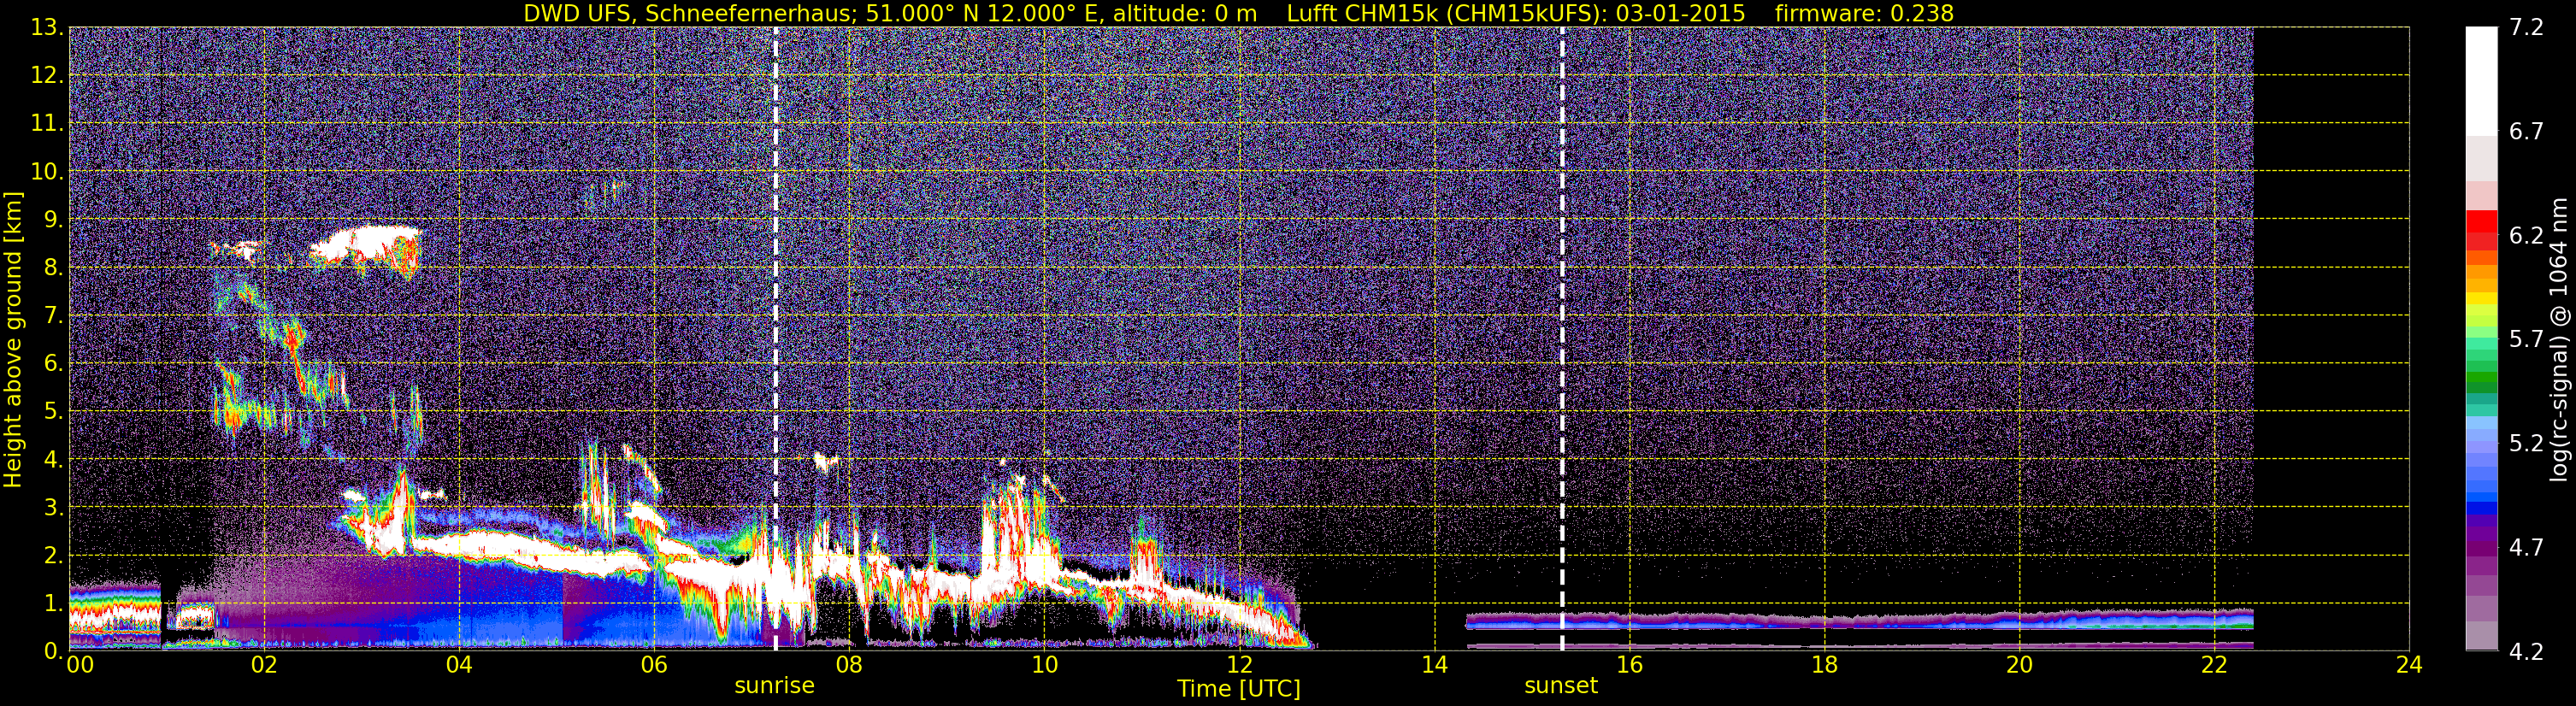
Task: Click the '1.' height axis tick label
Action: click(53, 603)
